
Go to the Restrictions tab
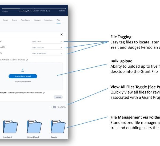point(48,20)
